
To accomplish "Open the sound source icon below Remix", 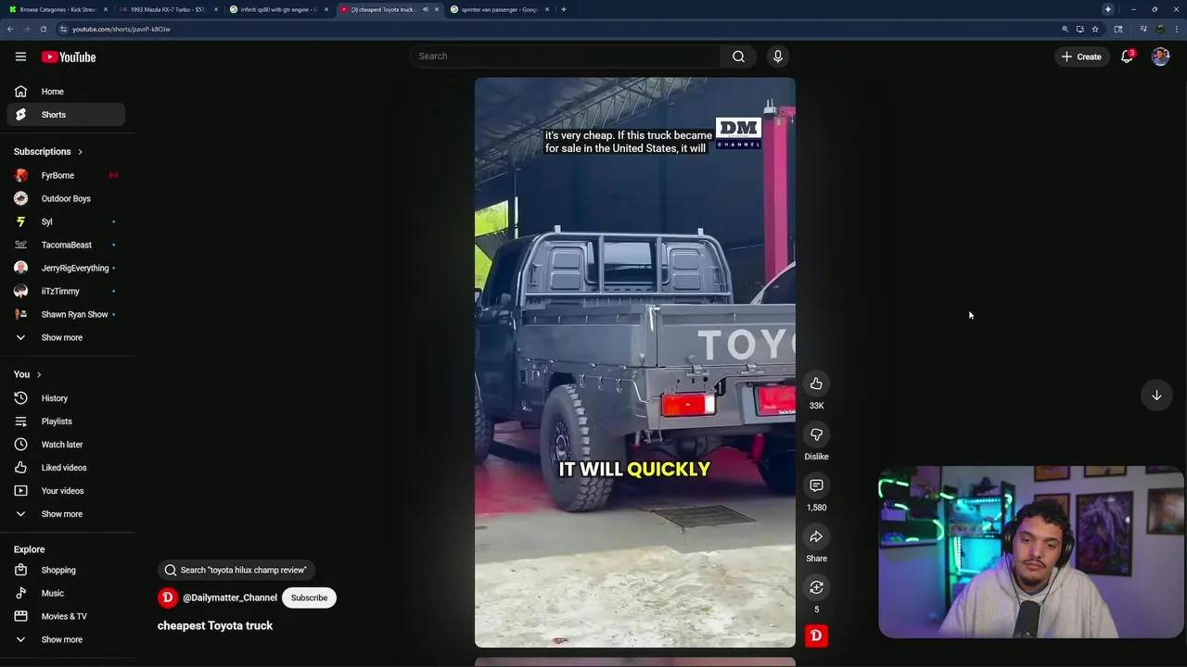I will [x=816, y=636].
